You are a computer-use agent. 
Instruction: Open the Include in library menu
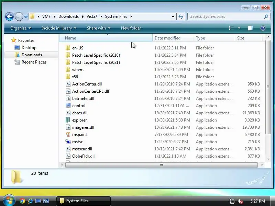coord(59,28)
